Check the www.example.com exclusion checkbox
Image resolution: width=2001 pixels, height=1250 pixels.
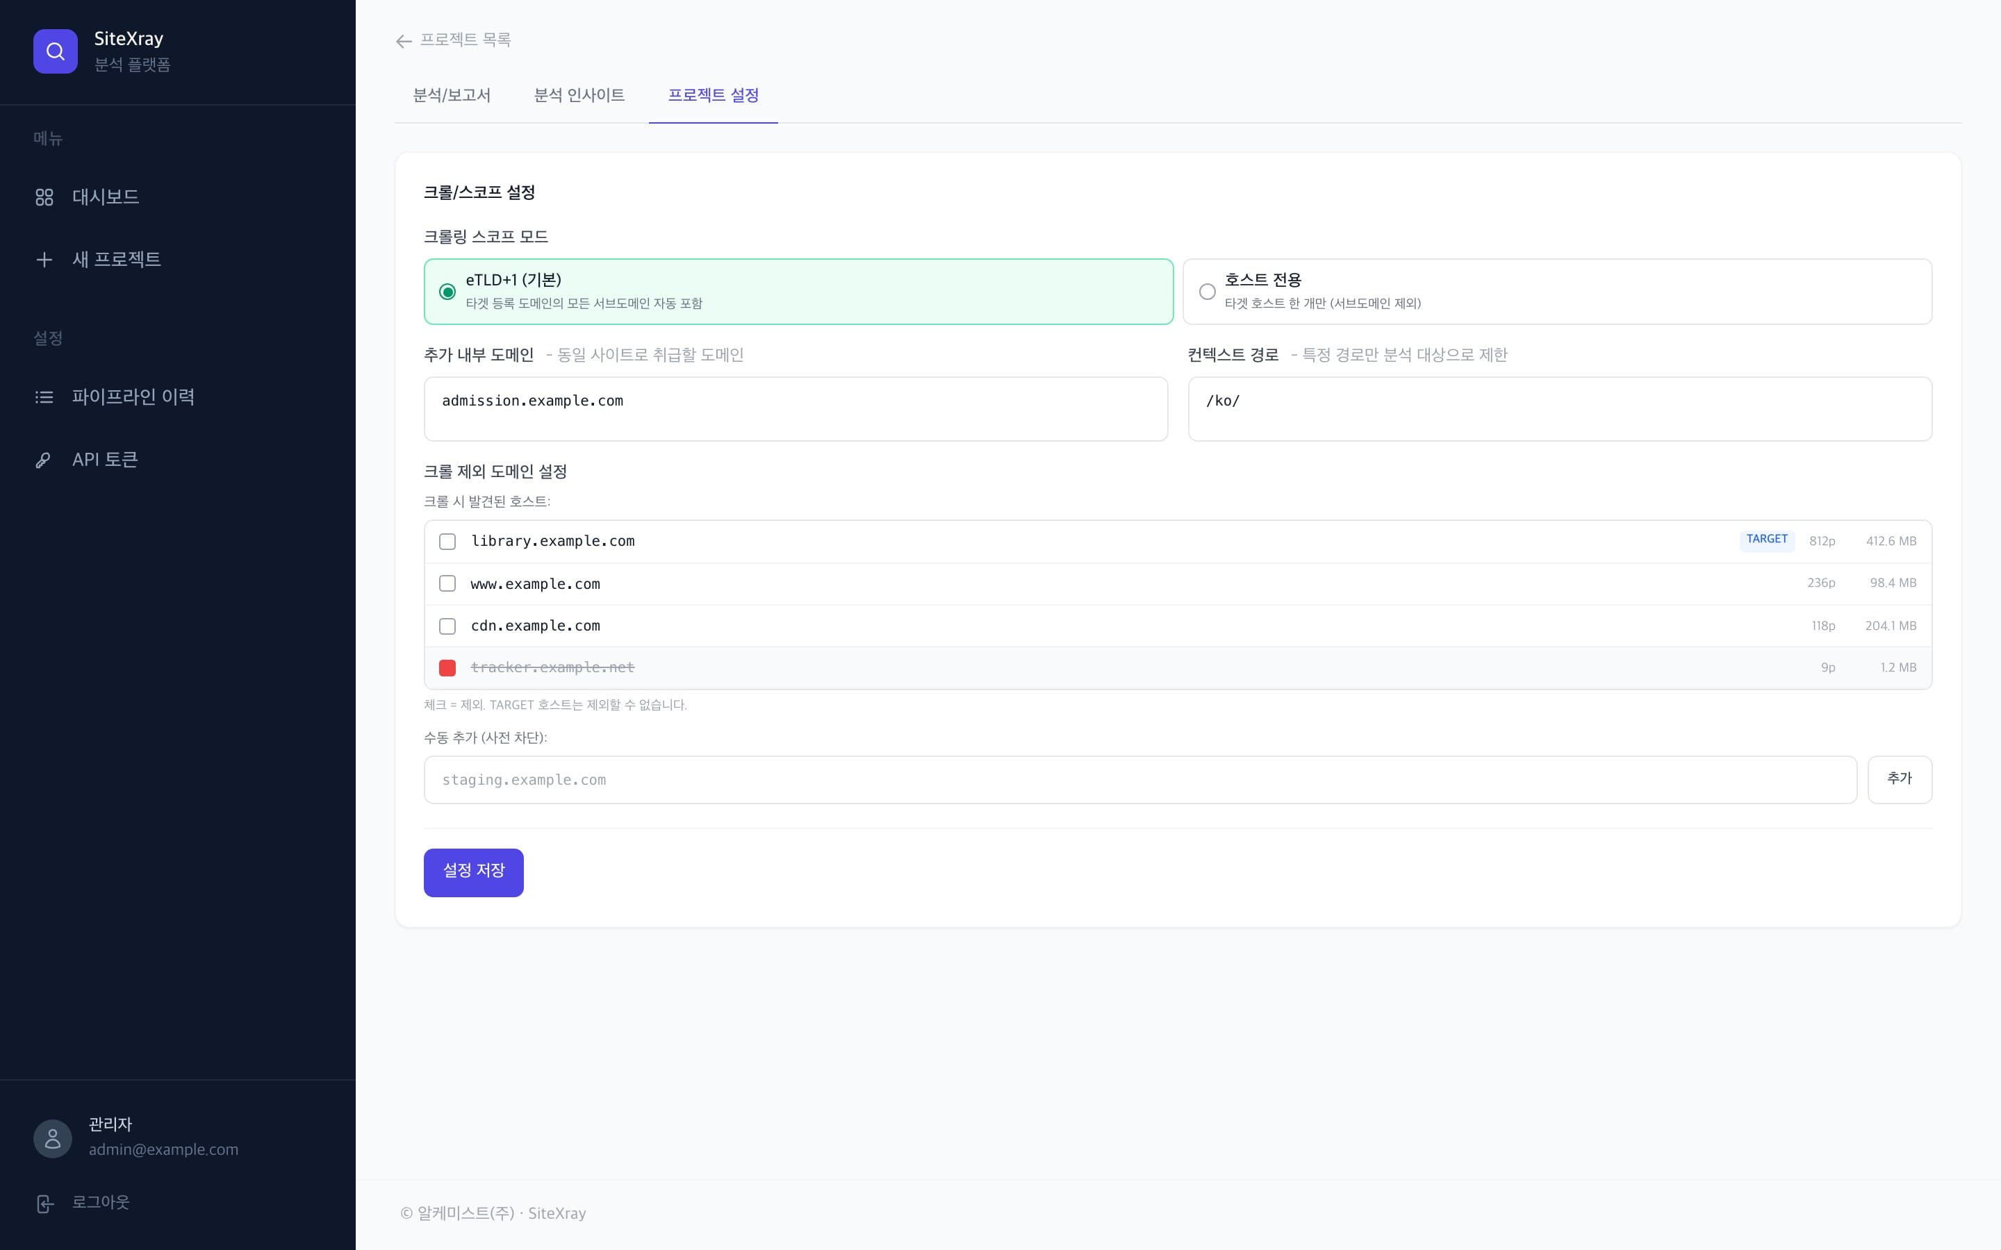pos(447,583)
